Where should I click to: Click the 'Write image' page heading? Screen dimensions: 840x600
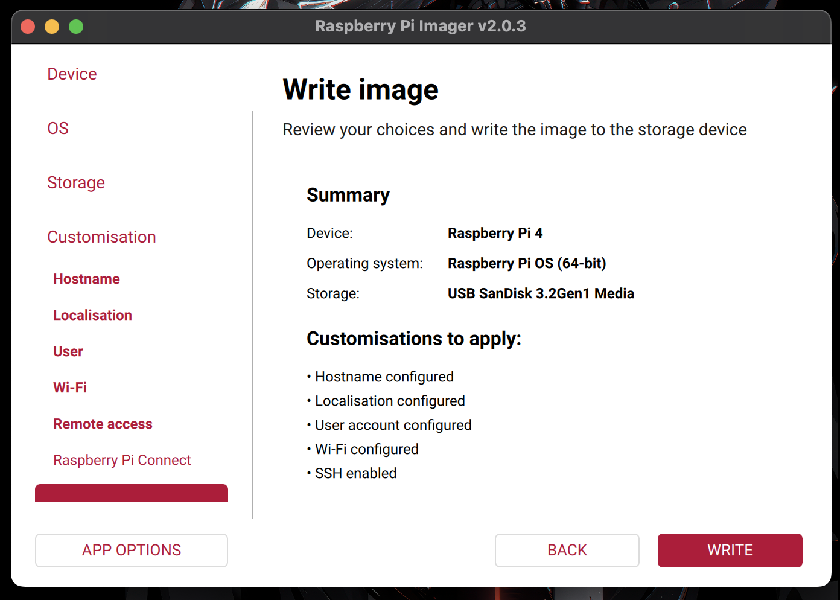pyautogui.click(x=360, y=90)
